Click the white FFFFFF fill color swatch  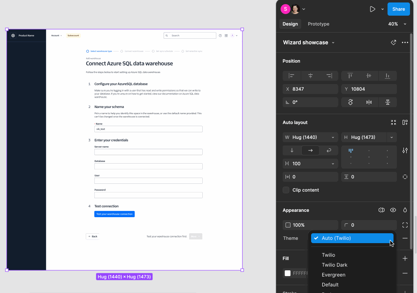pyautogui.click(x=287, y=273)
